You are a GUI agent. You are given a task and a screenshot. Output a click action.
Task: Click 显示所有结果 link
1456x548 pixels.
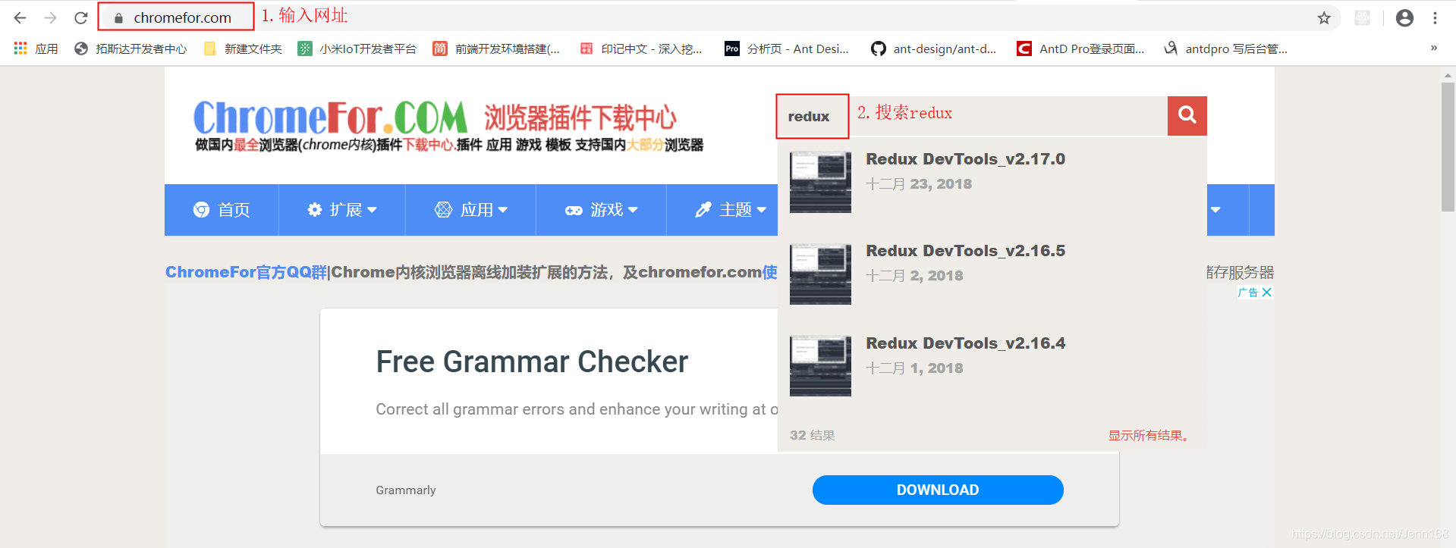pyautogui.click(x=1148, y=435)
